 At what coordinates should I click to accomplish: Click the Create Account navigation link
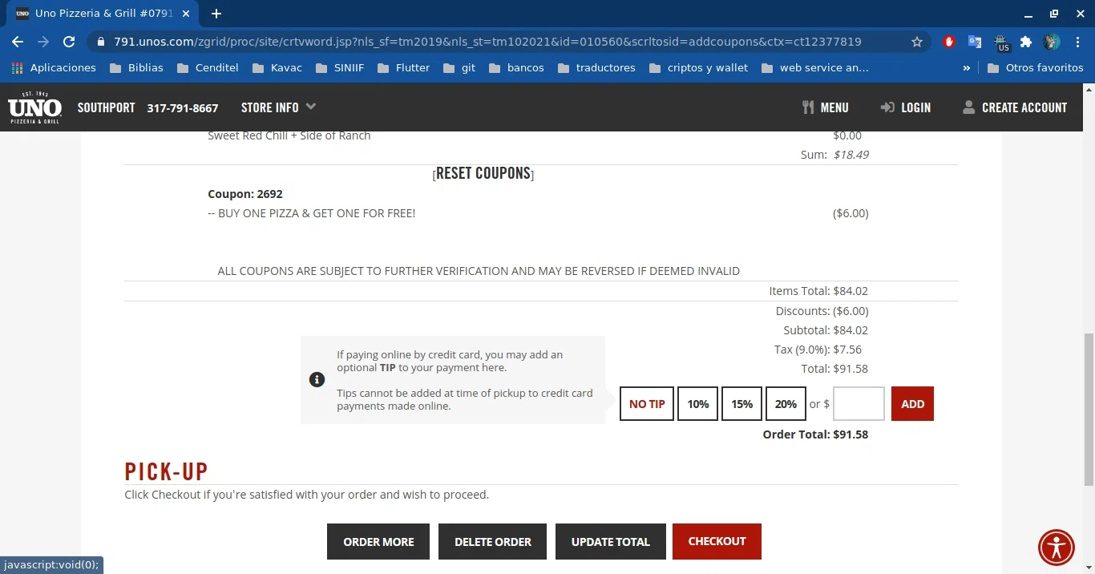pos(1015,107)
